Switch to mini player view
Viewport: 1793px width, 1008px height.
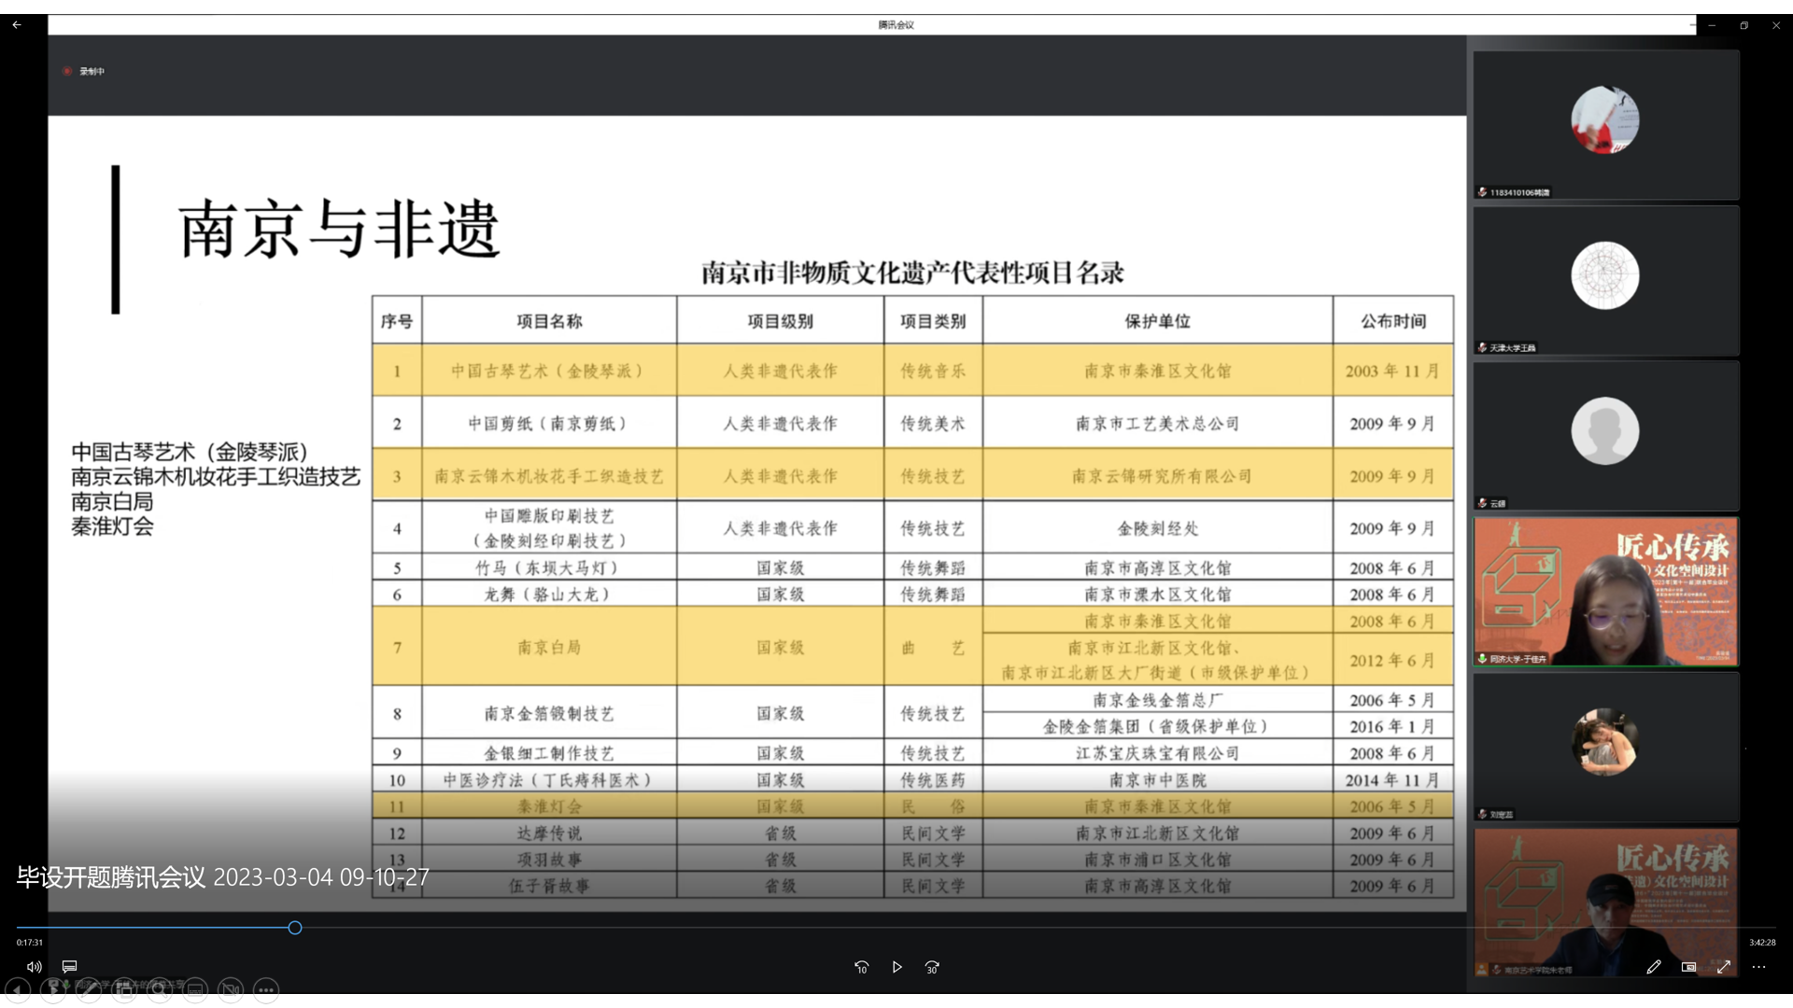click(1688, 967)
